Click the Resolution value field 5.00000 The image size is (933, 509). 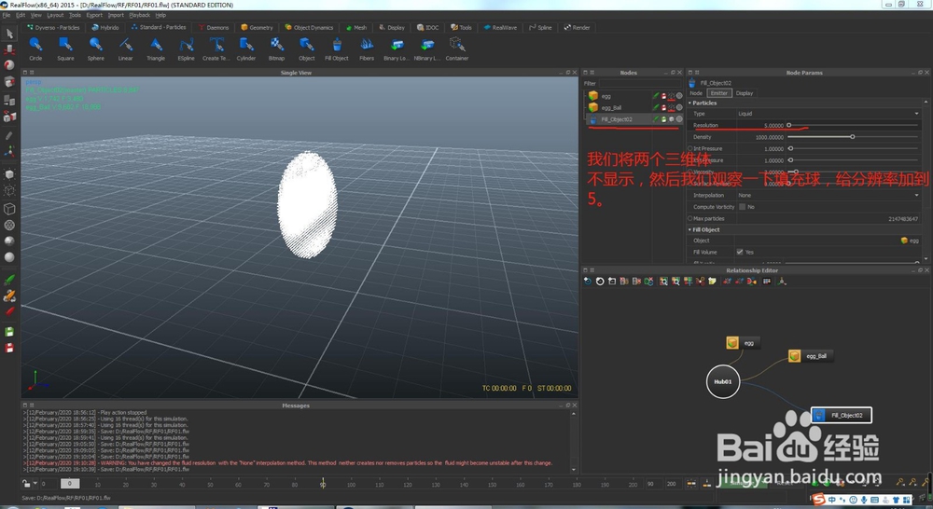(x=760, y=126)
